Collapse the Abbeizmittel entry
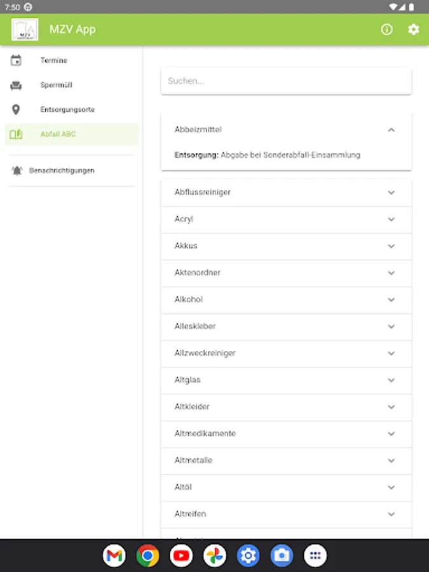This screenshot has width=429, height=572. [x=391, y=130]
